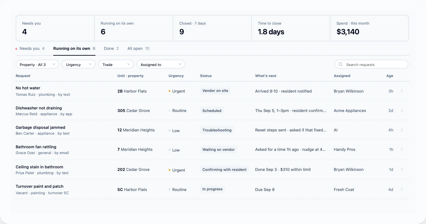Viewport: 426px width, 224px height.
Task: Sort by Unit · property column header
Action: coord(131,76)
